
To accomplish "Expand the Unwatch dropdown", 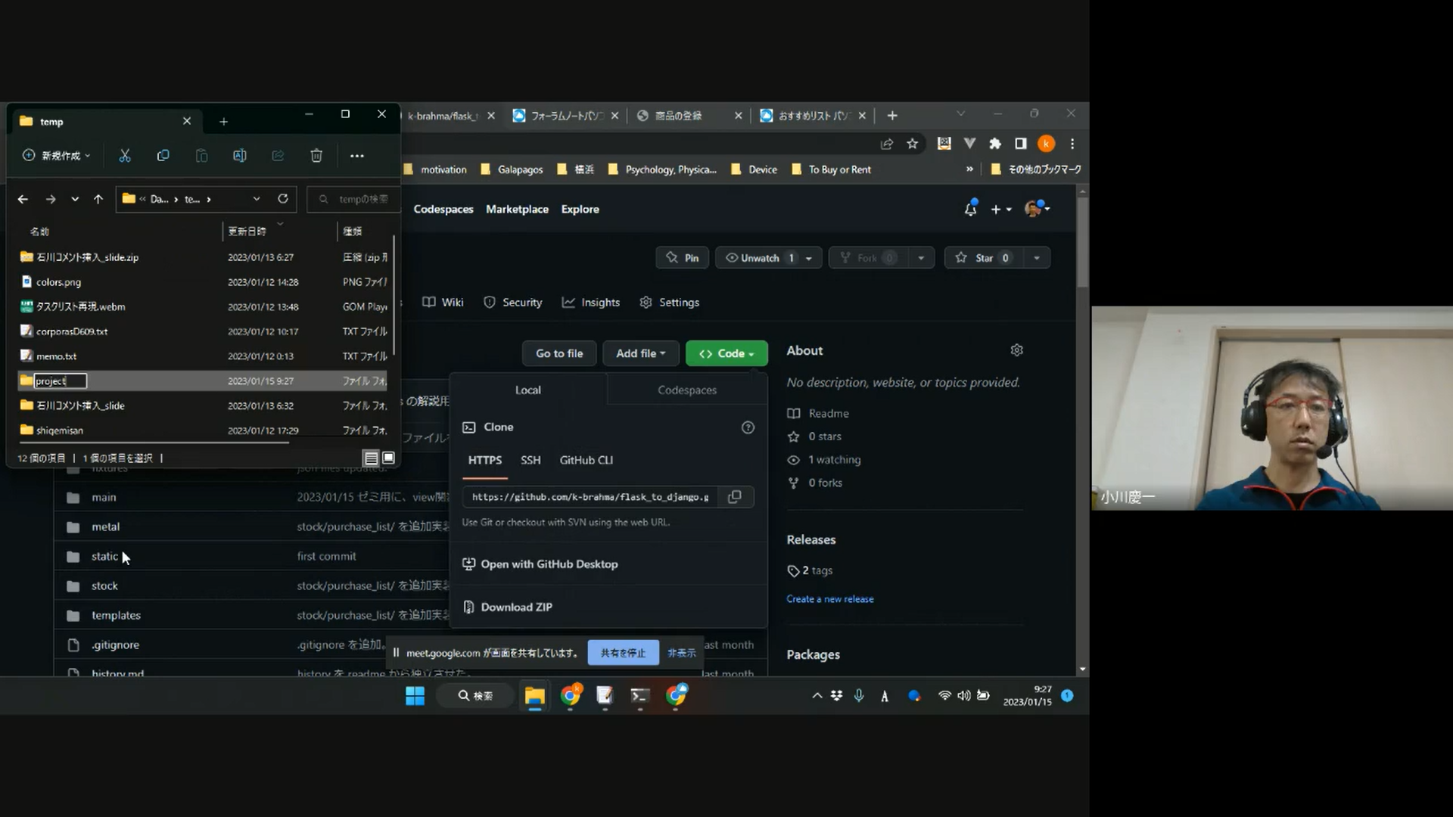I will [808, 258].
